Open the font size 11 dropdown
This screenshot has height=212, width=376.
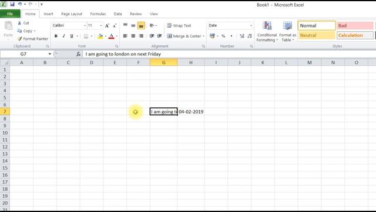[101, 25]
